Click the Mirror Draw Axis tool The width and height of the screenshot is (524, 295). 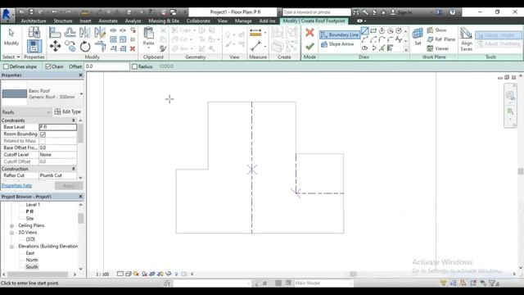click(x=100, y=33)
